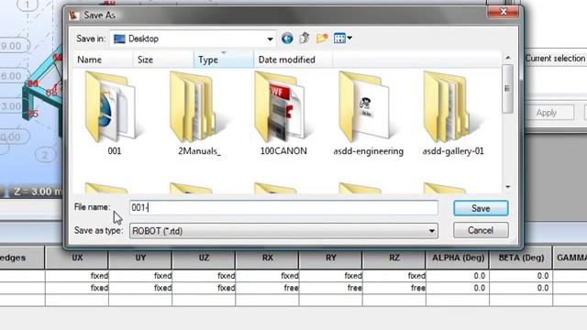The width and height of the screenshot is (587, 330).
Task: Click the RX column header in table
Action: [267, 258]
